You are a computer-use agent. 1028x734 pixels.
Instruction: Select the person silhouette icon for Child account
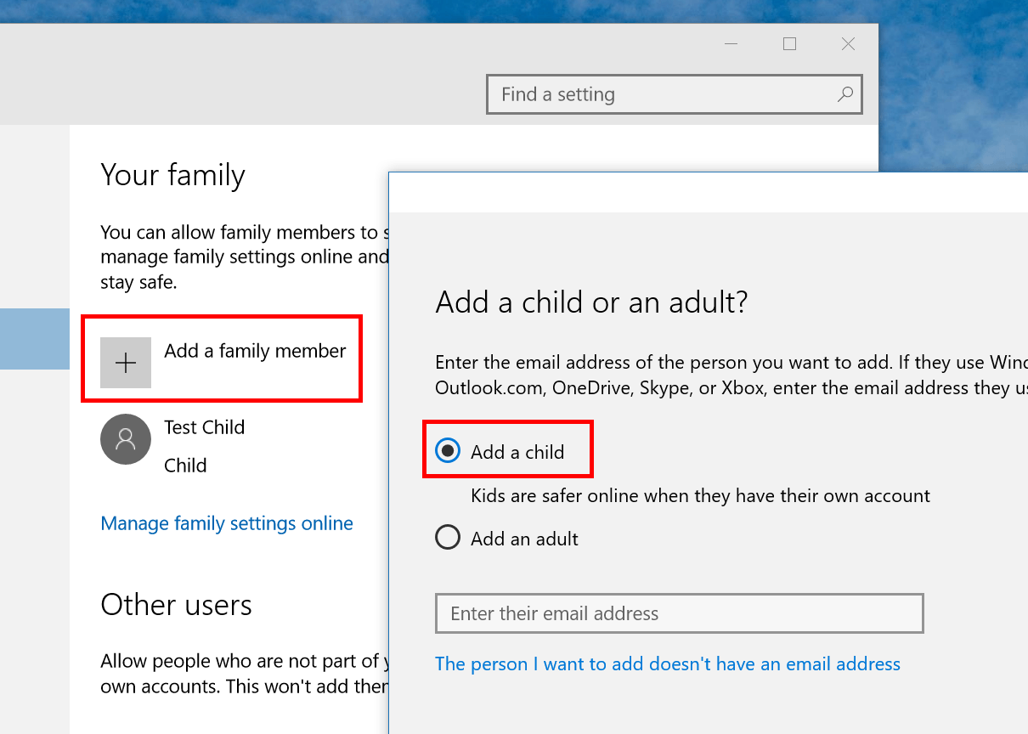pyautogui.click(x=126, y=439)
